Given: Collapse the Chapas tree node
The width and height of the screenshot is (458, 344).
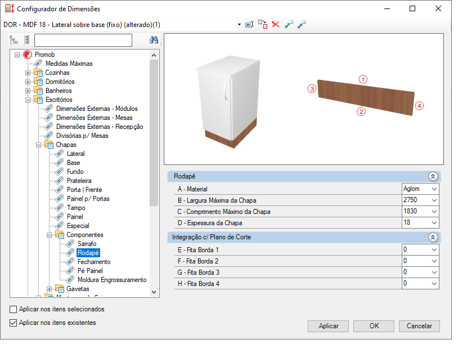Looking at the screenshot, I should (38, 145).
